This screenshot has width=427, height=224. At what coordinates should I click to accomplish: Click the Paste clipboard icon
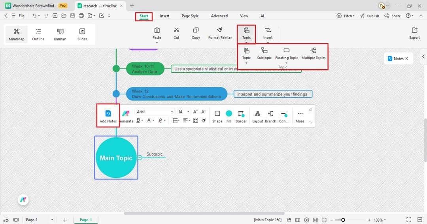[157, 30]
